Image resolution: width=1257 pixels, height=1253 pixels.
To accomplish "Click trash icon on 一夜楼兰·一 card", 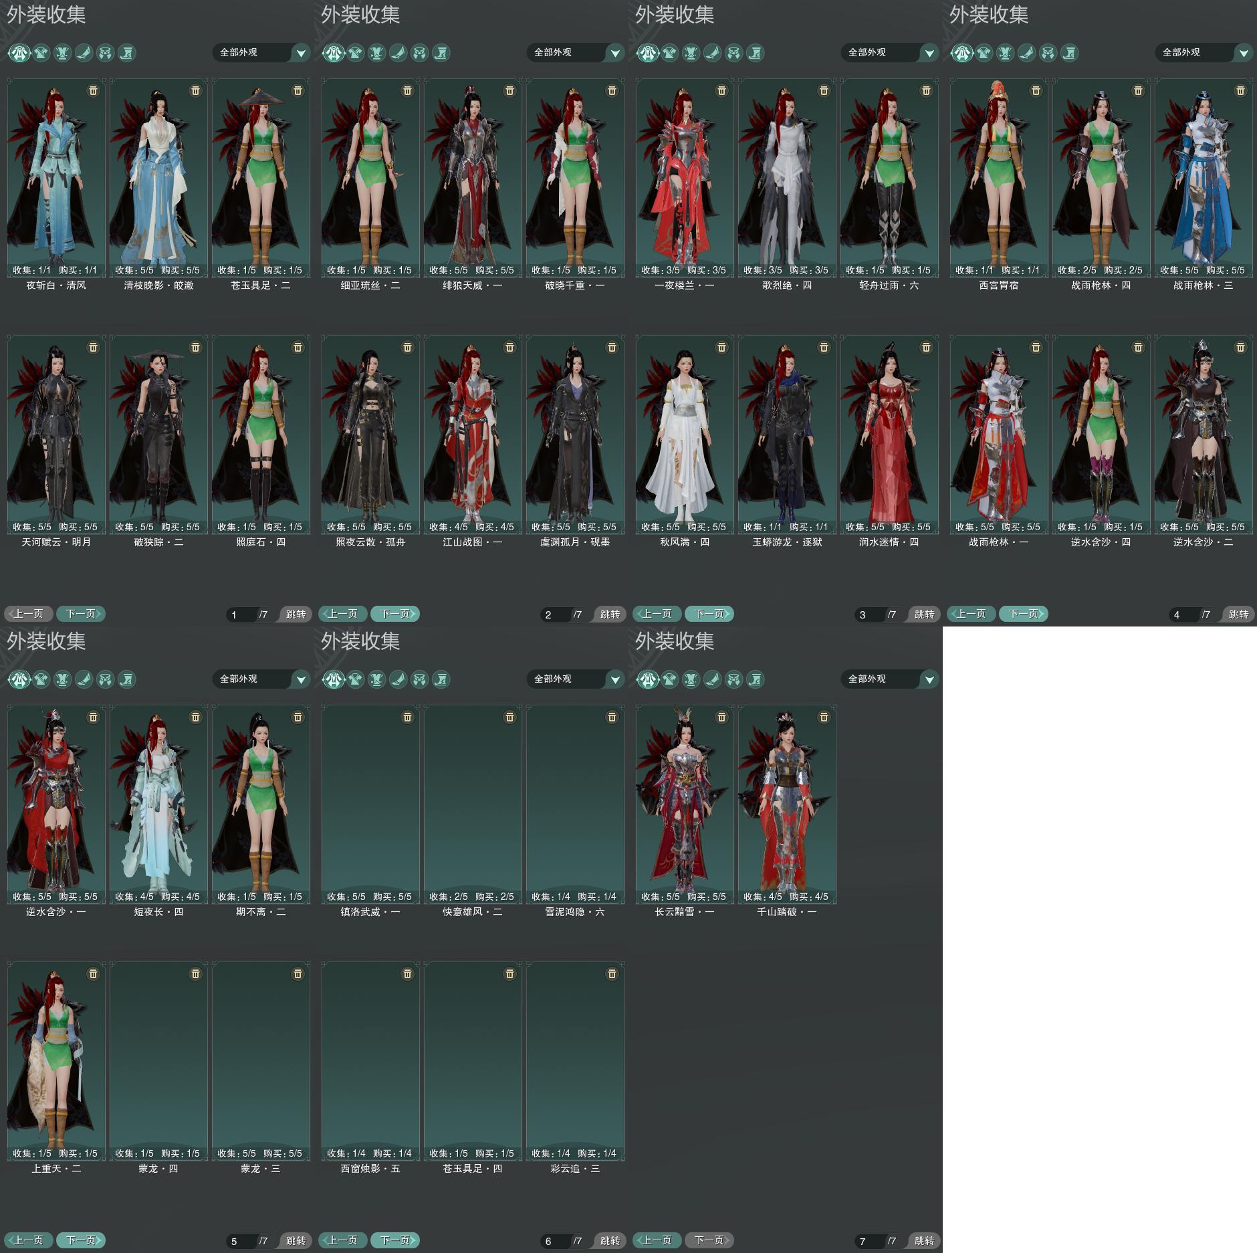I will 721,90.
